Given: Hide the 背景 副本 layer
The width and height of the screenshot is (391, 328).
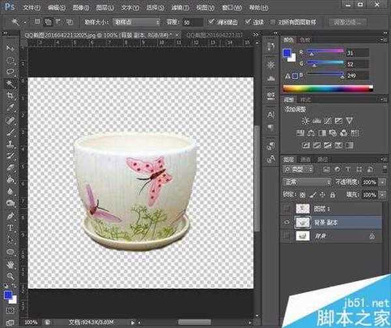Looking at the screenshot, I should 287,221.
